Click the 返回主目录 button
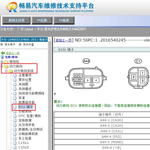The width and height of the screenshot is (150, 150). pos(16,20)
